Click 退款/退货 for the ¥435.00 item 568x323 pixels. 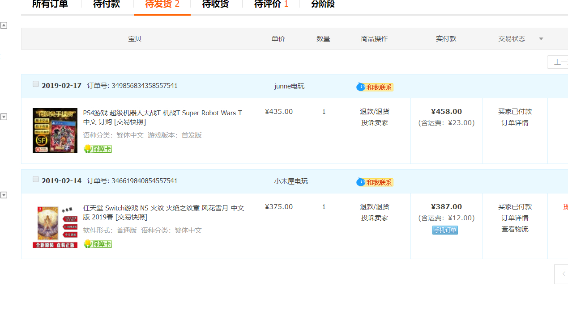375,112
